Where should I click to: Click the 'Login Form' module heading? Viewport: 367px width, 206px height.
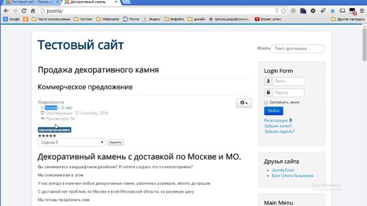click(x=278, y=71)
